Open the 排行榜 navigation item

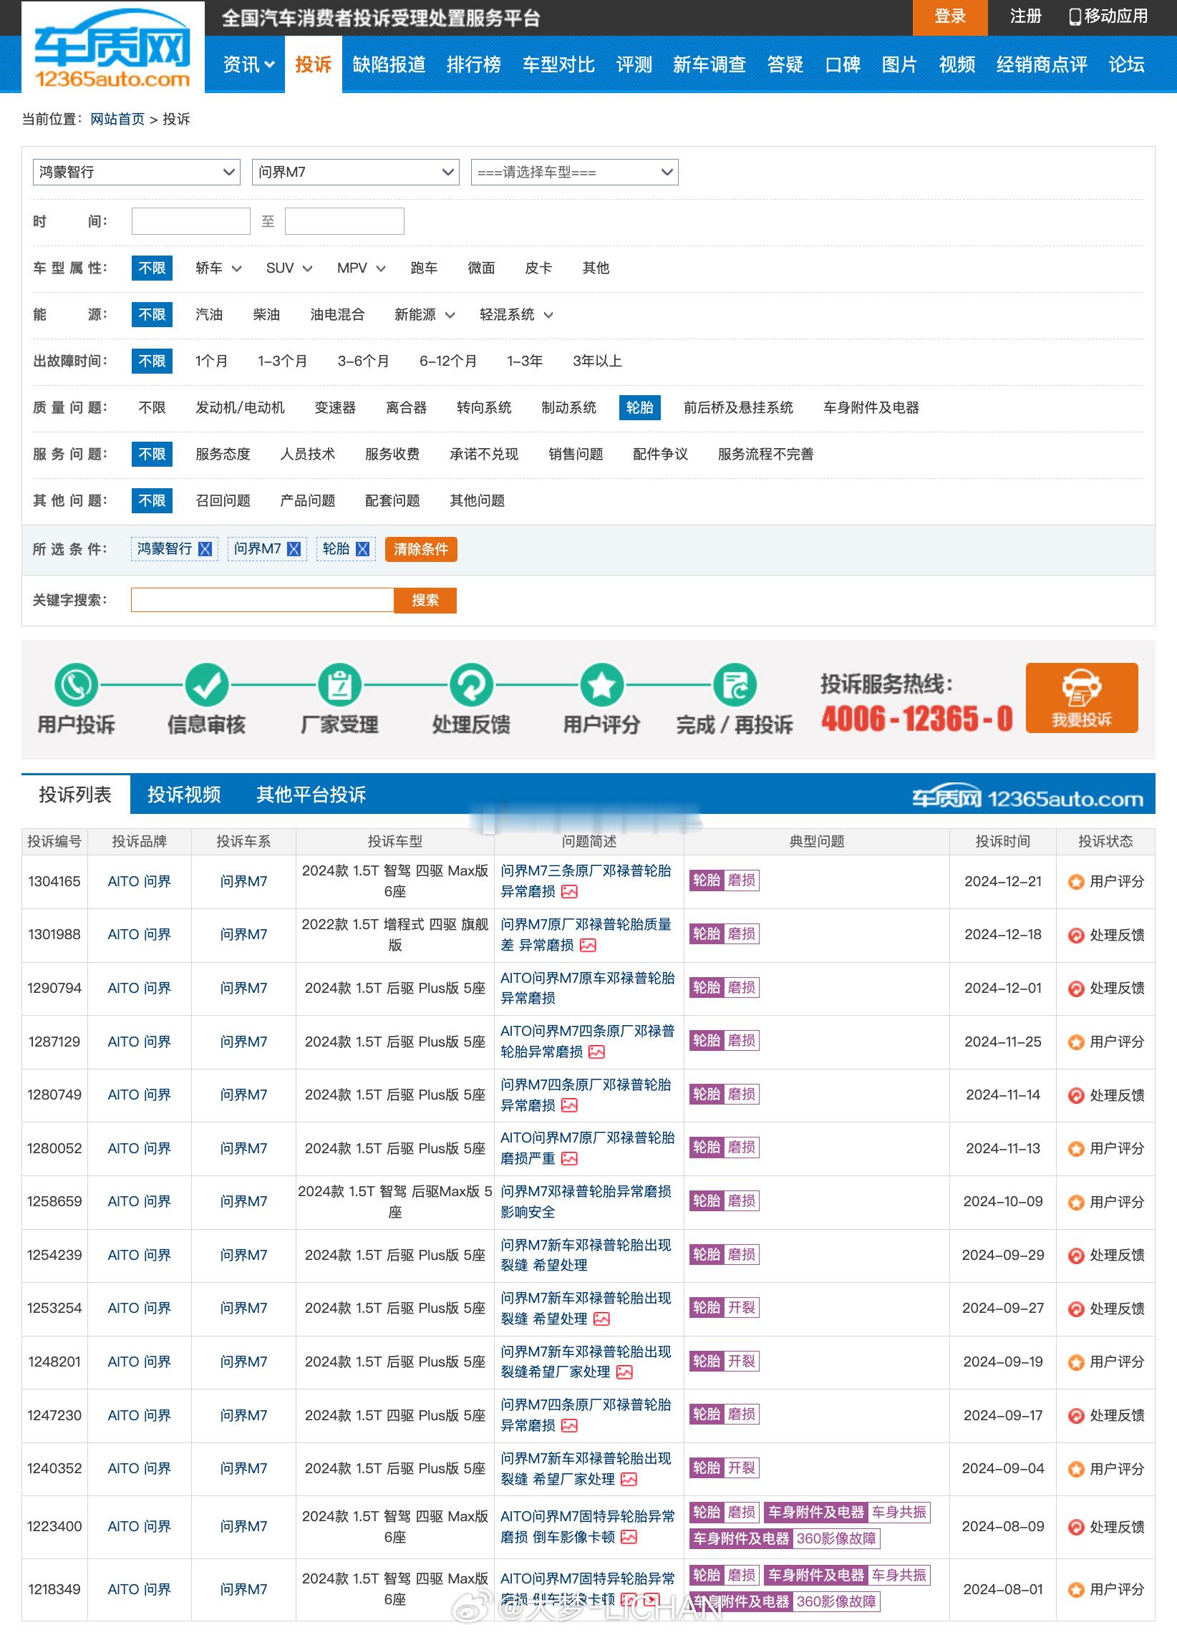(x=474, y=65)
